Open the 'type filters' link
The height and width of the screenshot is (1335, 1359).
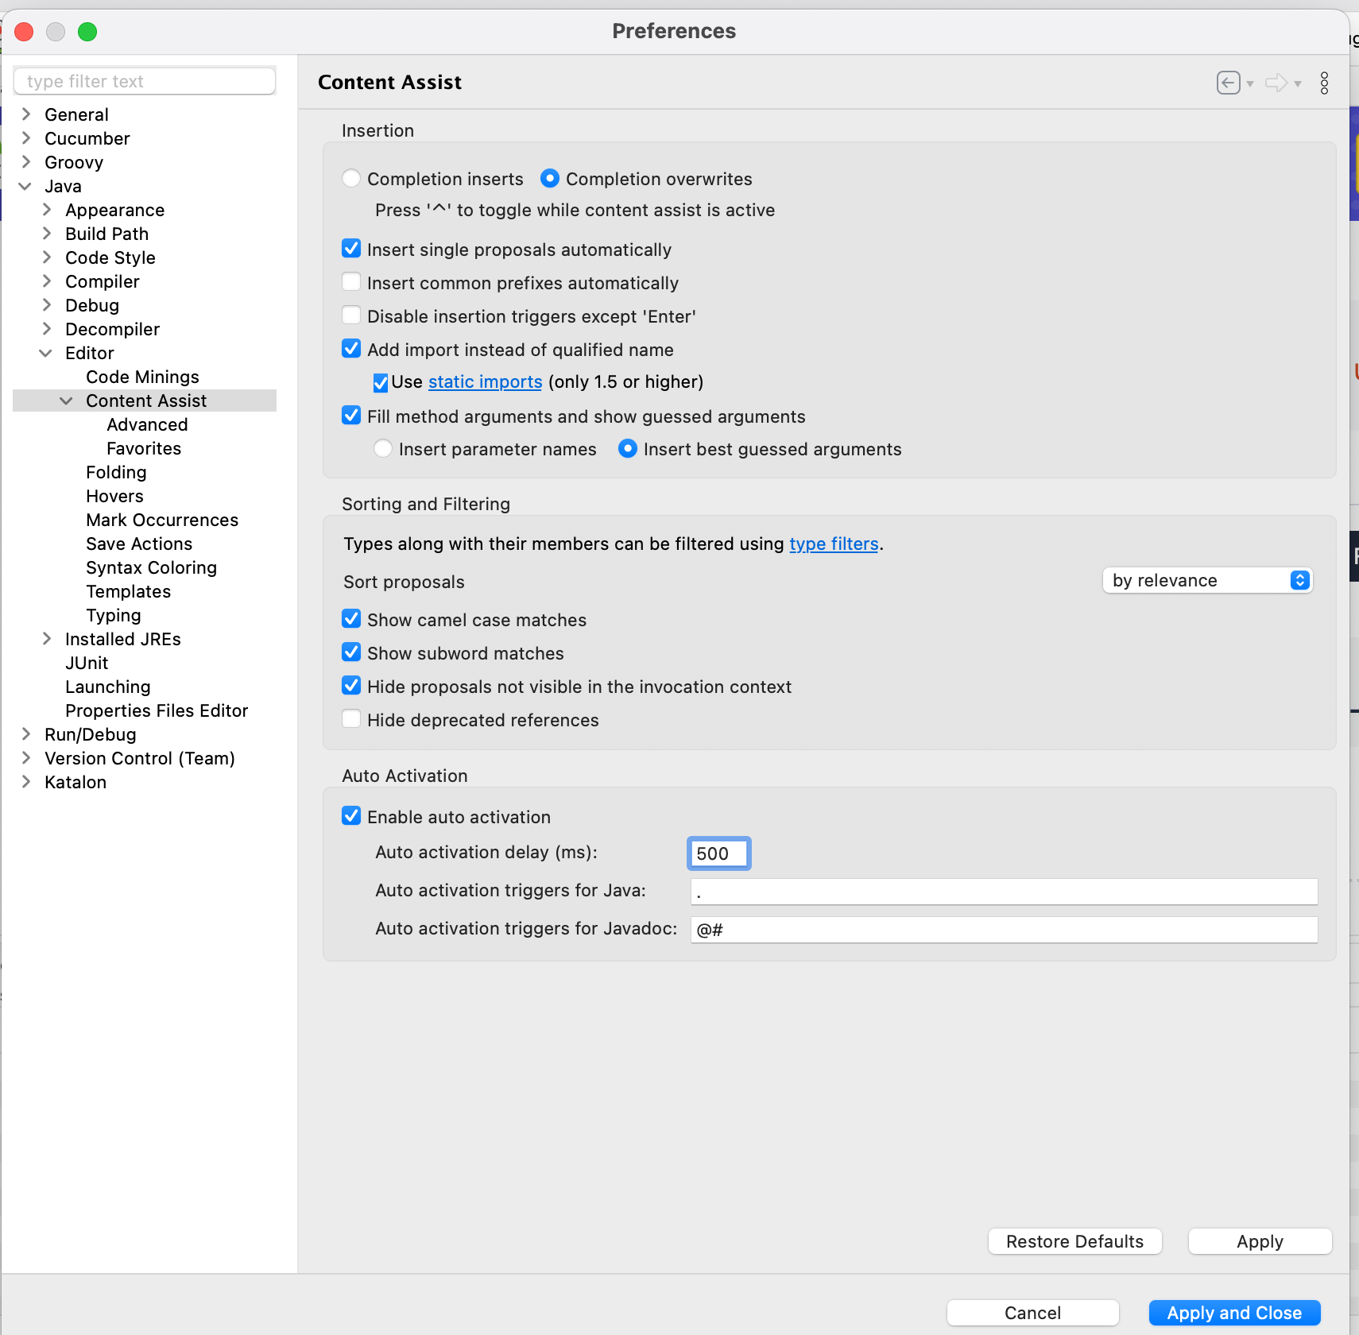pyautogui.click(x=834, y=544)
